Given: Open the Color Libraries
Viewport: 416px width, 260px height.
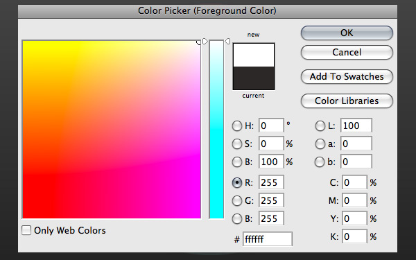Looking at the screenshot, I should coord(347,101).
